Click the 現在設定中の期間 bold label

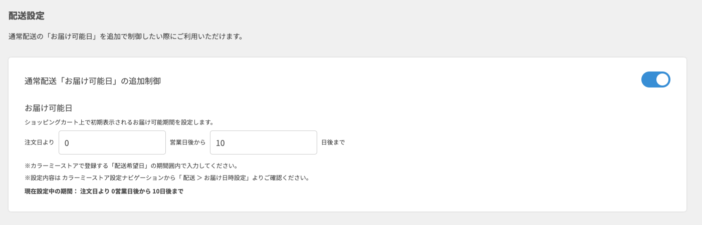[x=51, y=191]
